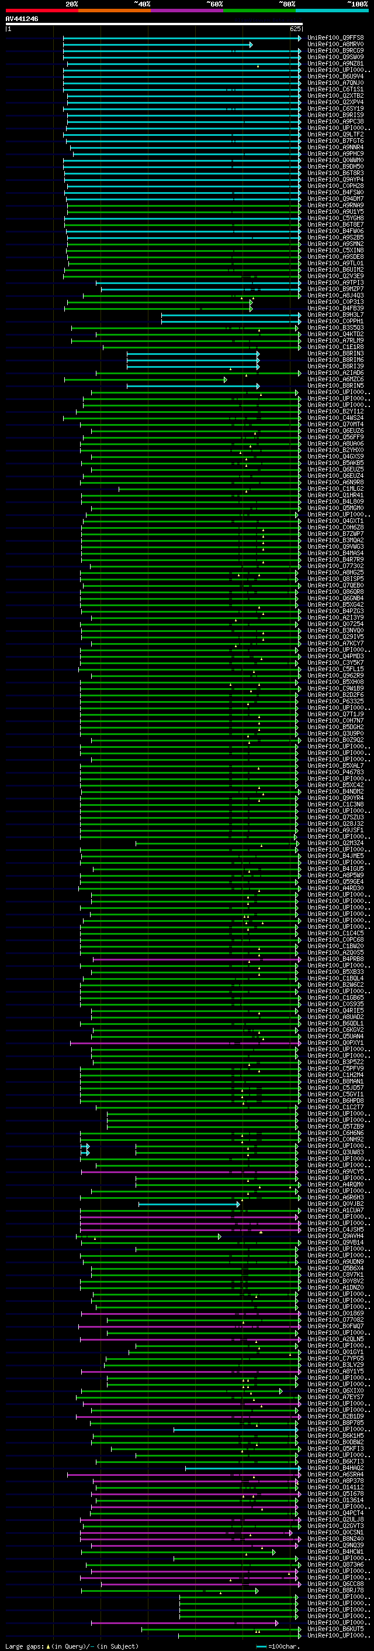
Task: Click the UniRef100_B9MZP7 entry
Action: point(335,289)
